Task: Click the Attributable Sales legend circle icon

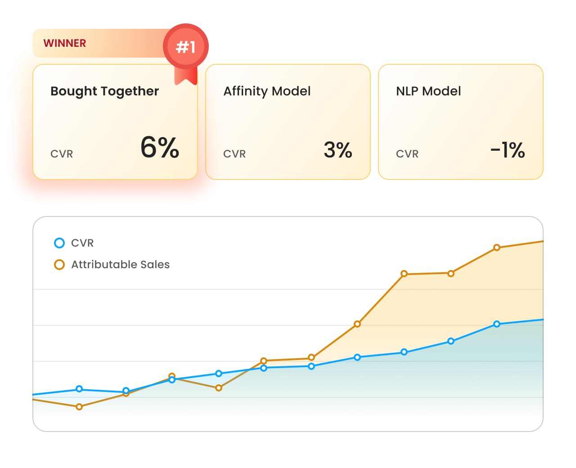Action: pyautogui.click(x=59, y=265)
